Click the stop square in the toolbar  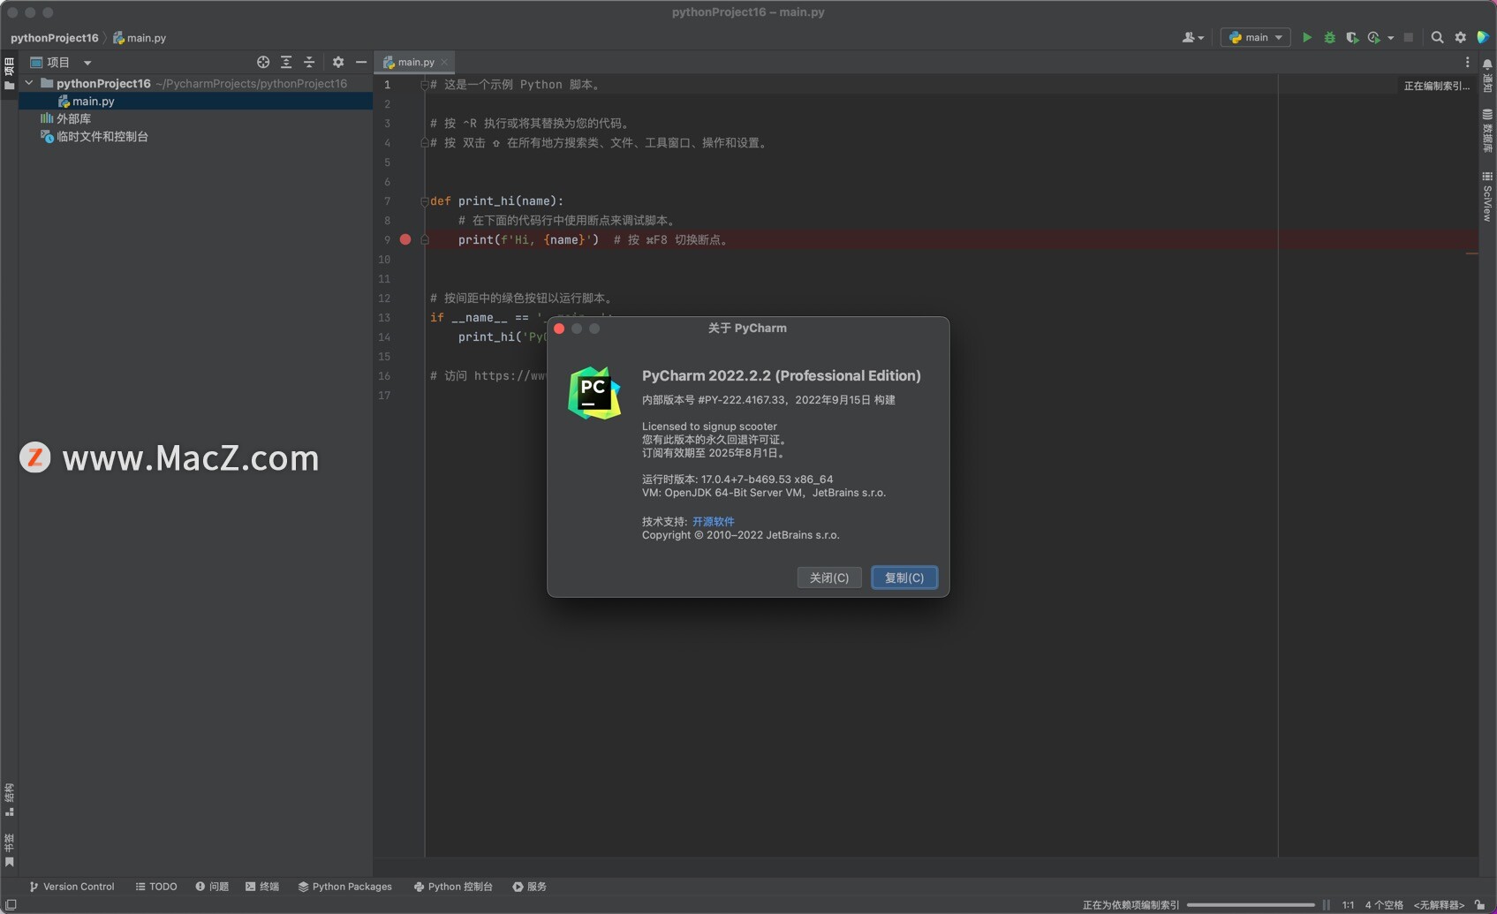[x=1409, y=38]
